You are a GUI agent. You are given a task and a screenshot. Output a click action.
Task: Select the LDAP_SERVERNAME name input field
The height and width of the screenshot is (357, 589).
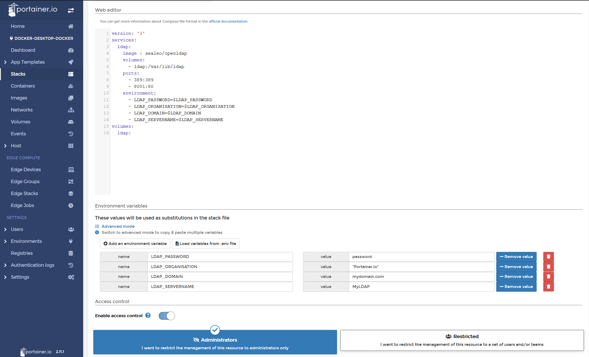(220, 286)
